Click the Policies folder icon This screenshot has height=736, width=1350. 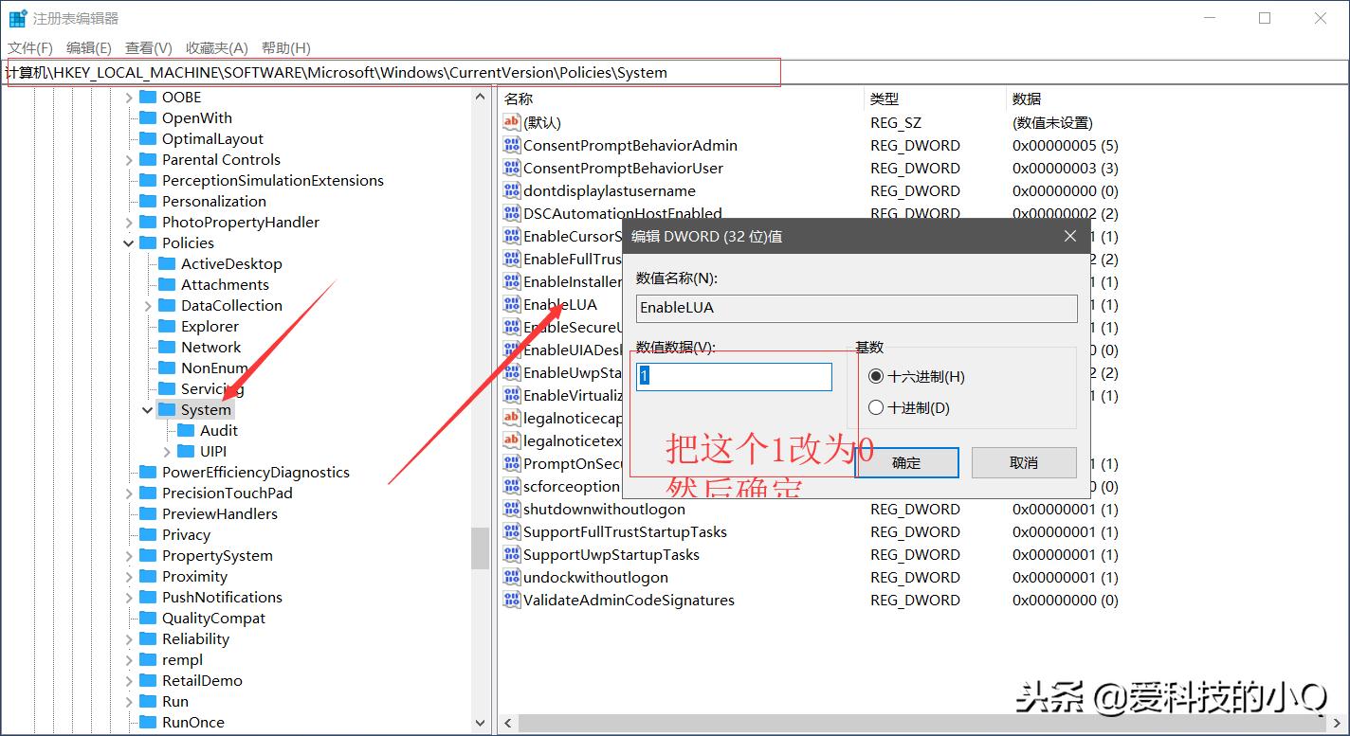[x=150, y=242]
